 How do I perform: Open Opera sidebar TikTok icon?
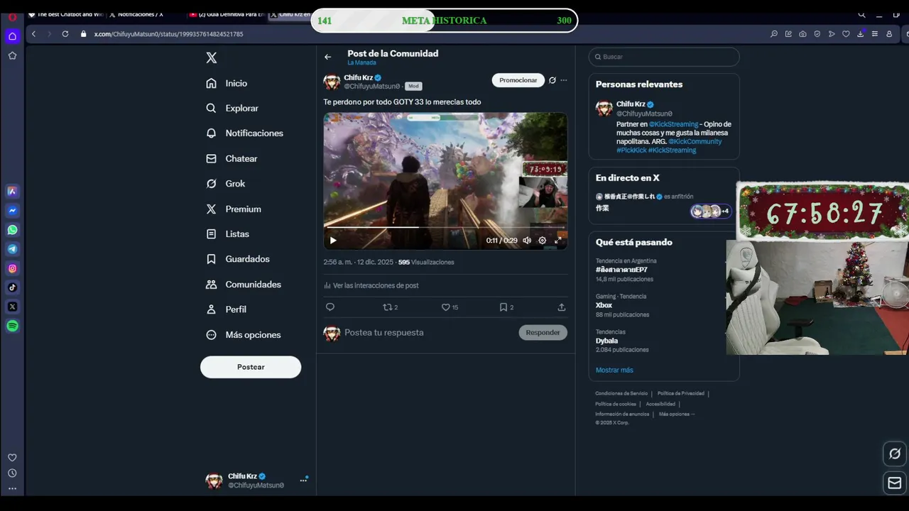tap(12, 287)
